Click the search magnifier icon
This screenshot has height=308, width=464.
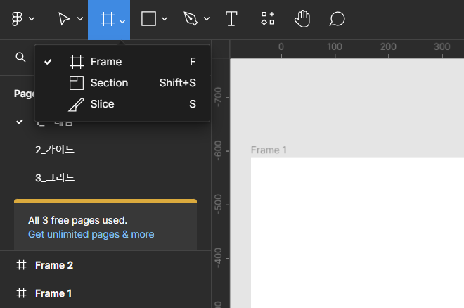click(x=20, y=57)
